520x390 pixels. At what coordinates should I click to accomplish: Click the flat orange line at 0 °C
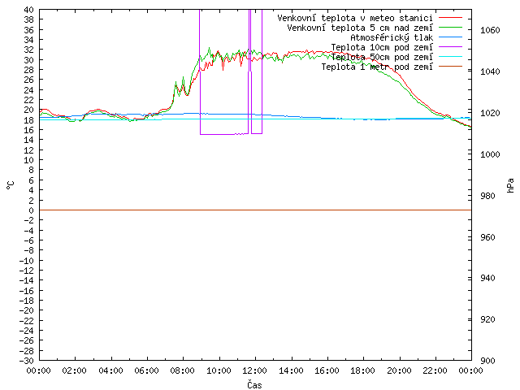pyautogui.click(x=255, y=210)
